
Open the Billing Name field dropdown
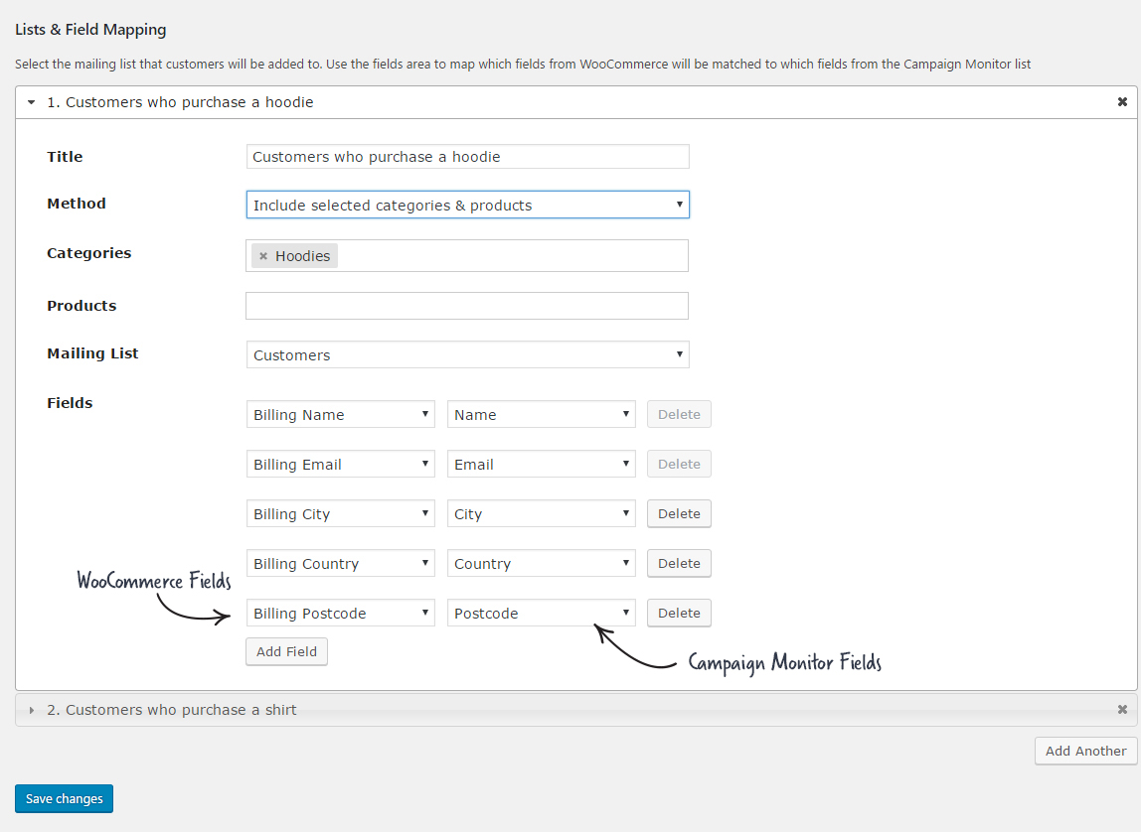tap(341, 414)
